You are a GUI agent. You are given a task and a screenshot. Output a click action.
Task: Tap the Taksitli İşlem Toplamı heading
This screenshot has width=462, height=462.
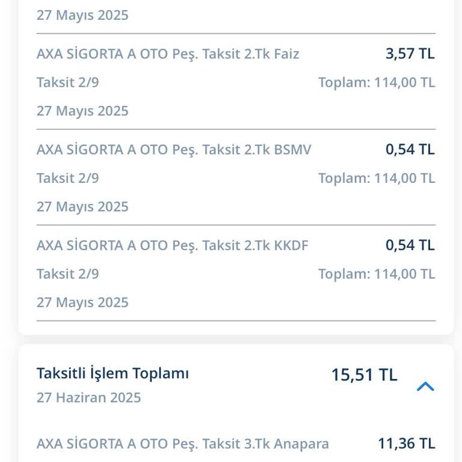pyautogui.click(x=112, y=374)
